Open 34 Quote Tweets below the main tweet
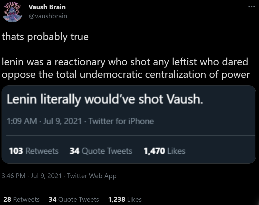 [74, 199]
